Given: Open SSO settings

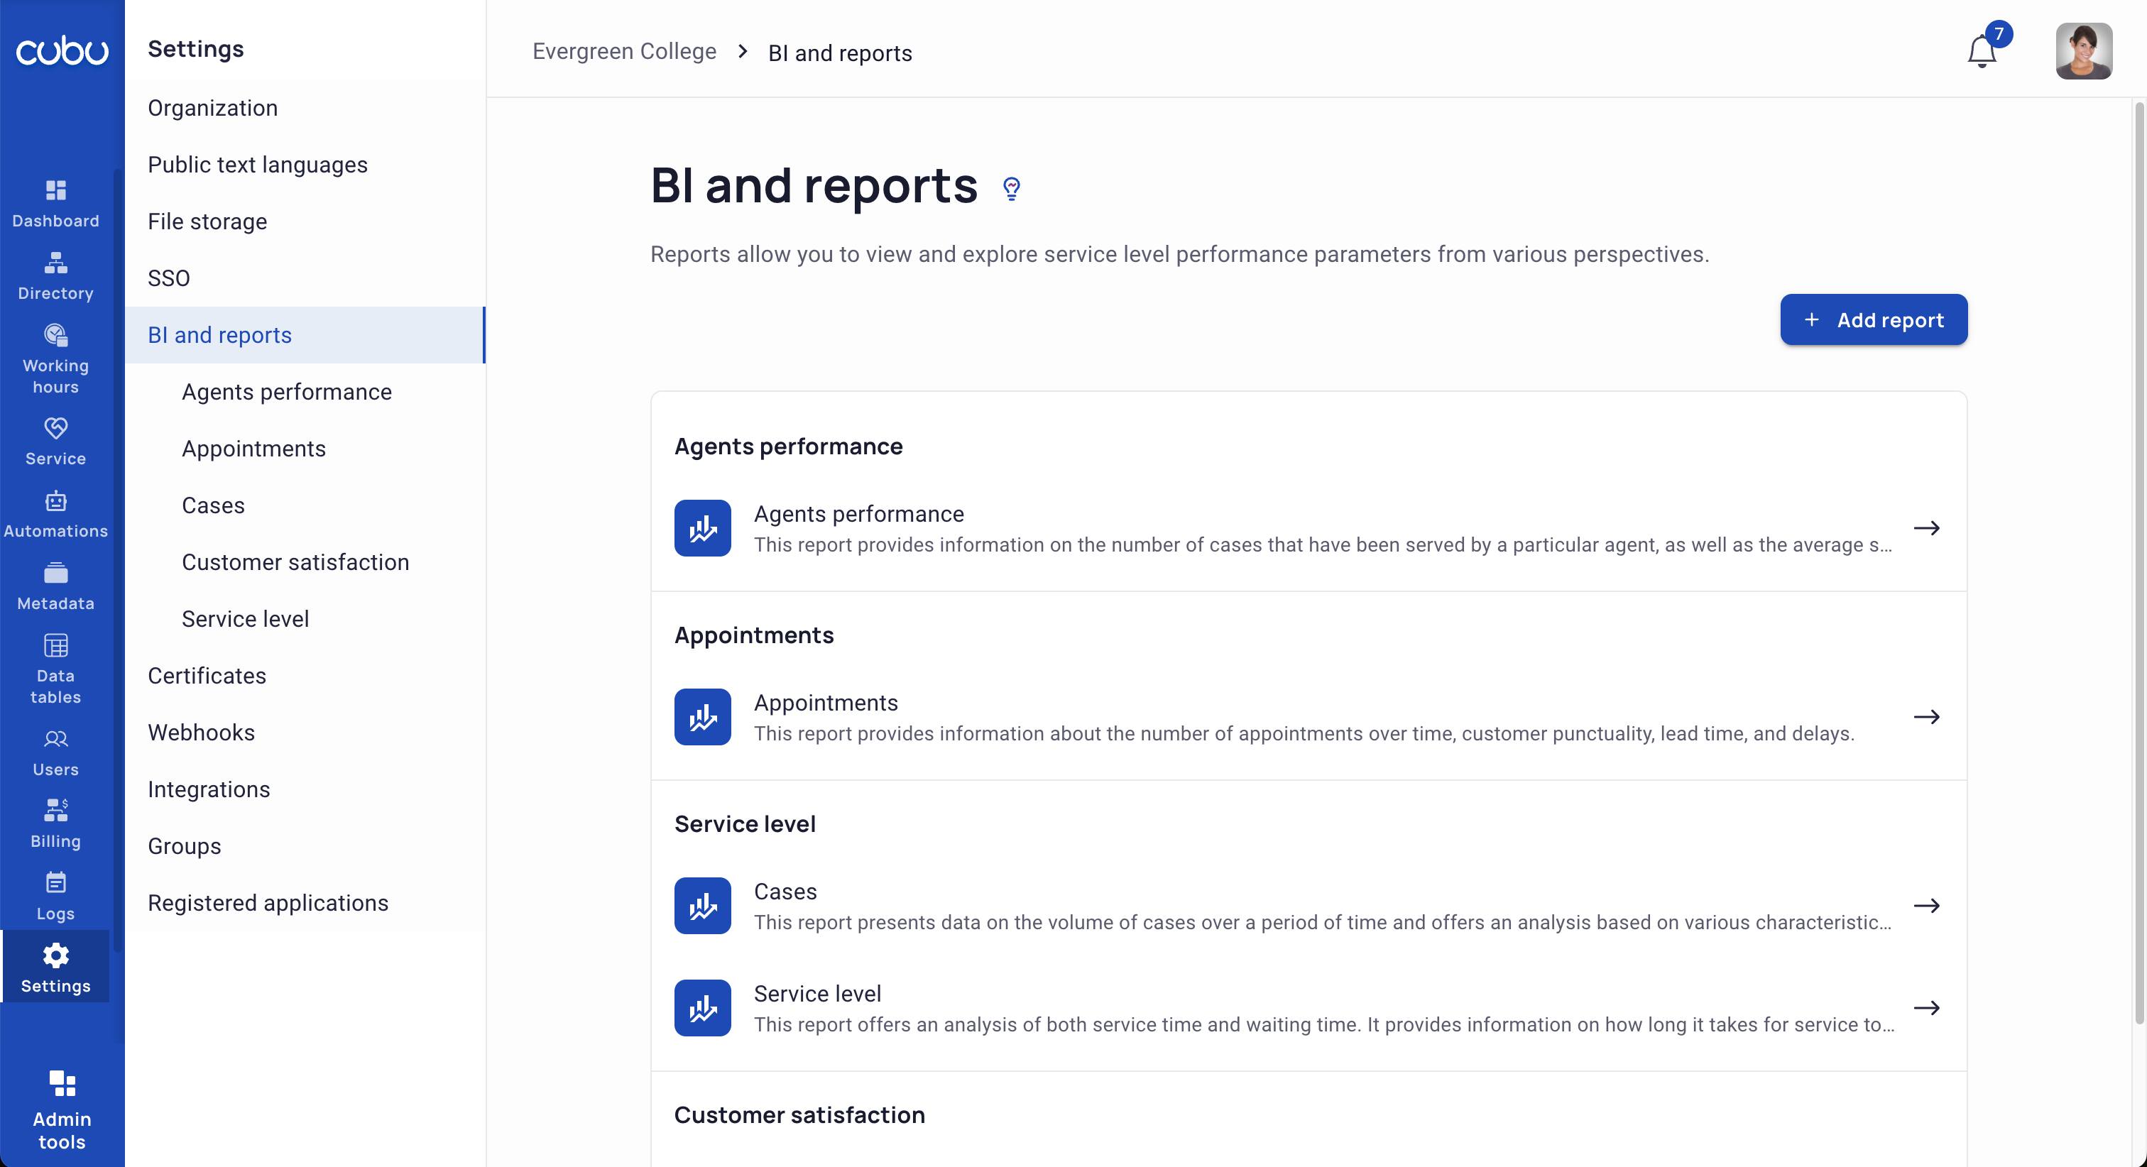Looking at the screenshot, I should click(x=305, y=278).
